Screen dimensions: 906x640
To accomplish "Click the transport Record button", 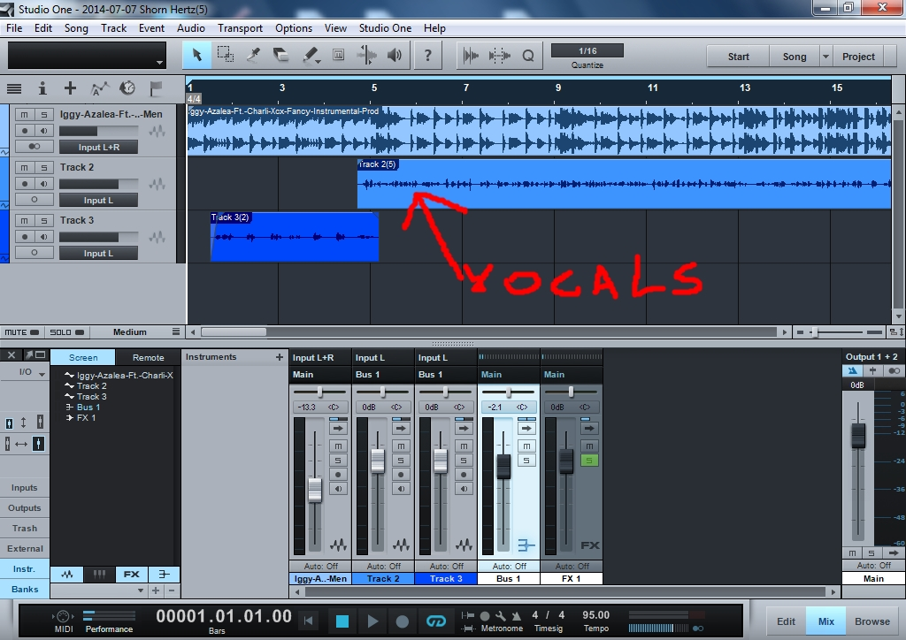I will [x=403, y=621].
